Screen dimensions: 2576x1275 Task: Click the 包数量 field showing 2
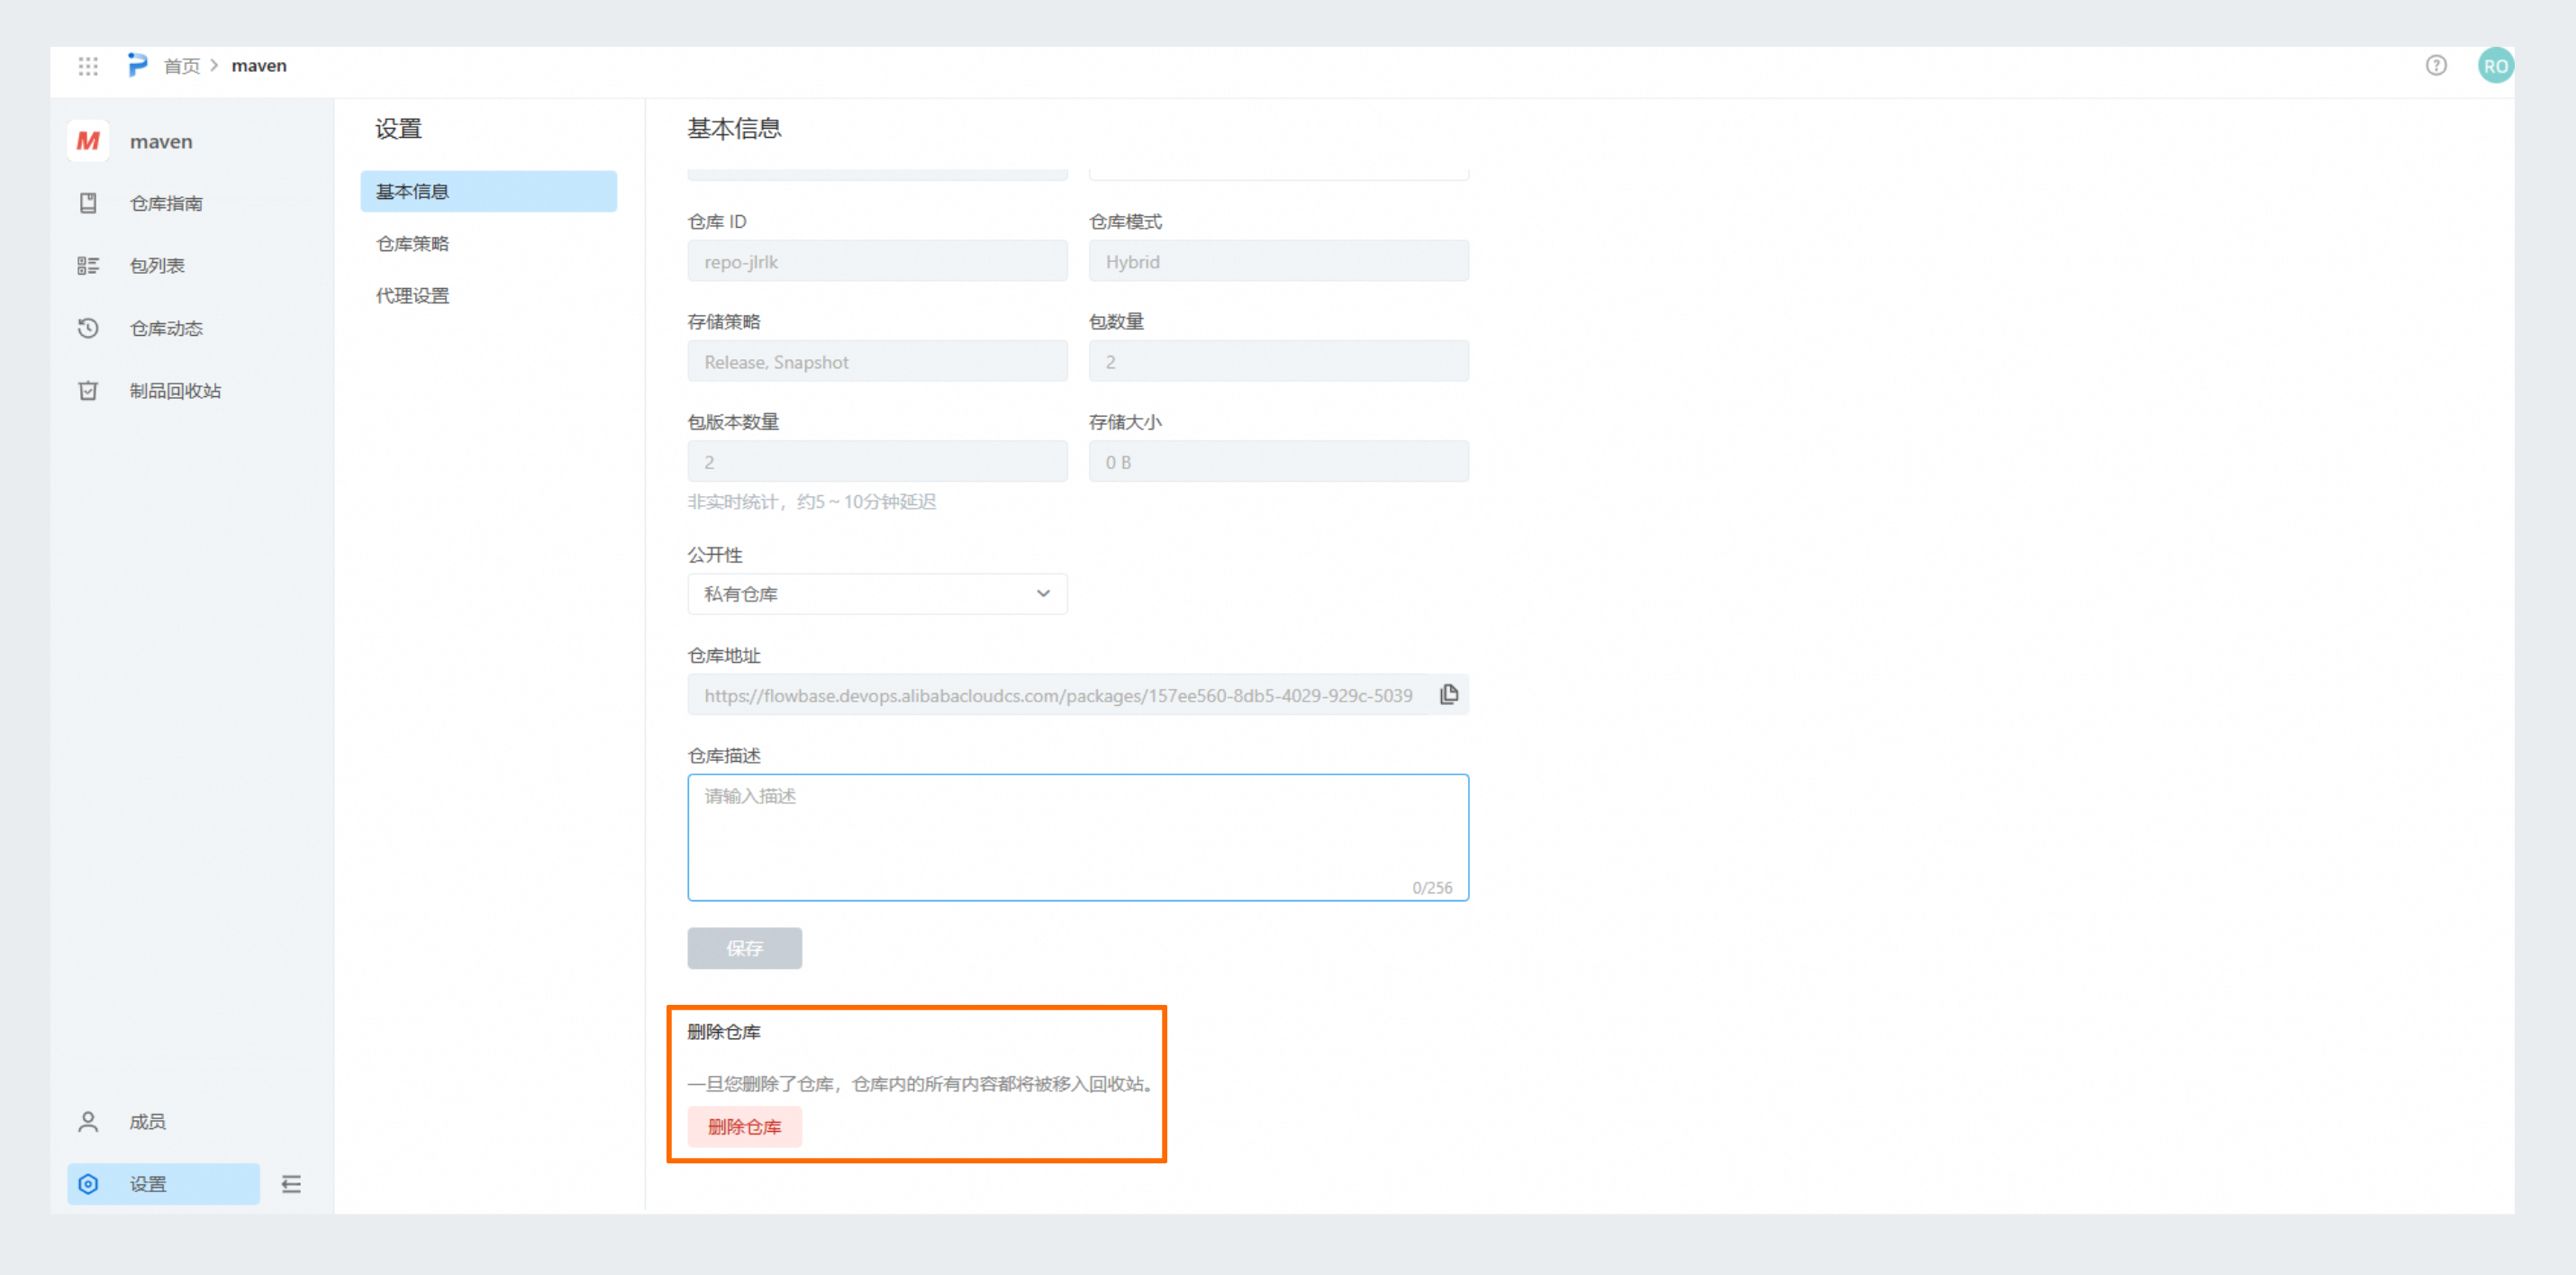pyautogui.click(x=1278, y=362)
